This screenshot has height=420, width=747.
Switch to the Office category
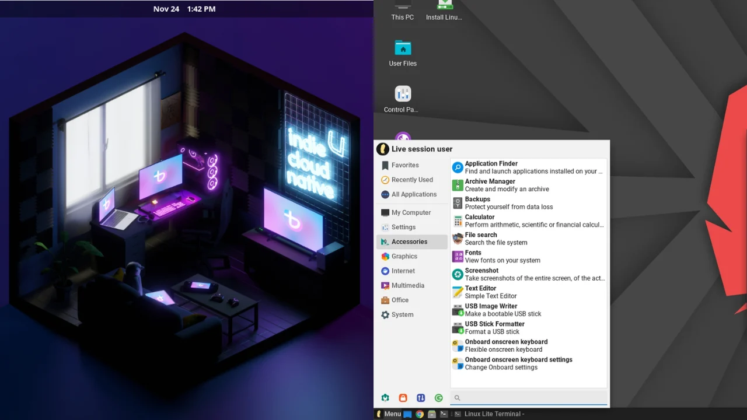pos(412,300)
